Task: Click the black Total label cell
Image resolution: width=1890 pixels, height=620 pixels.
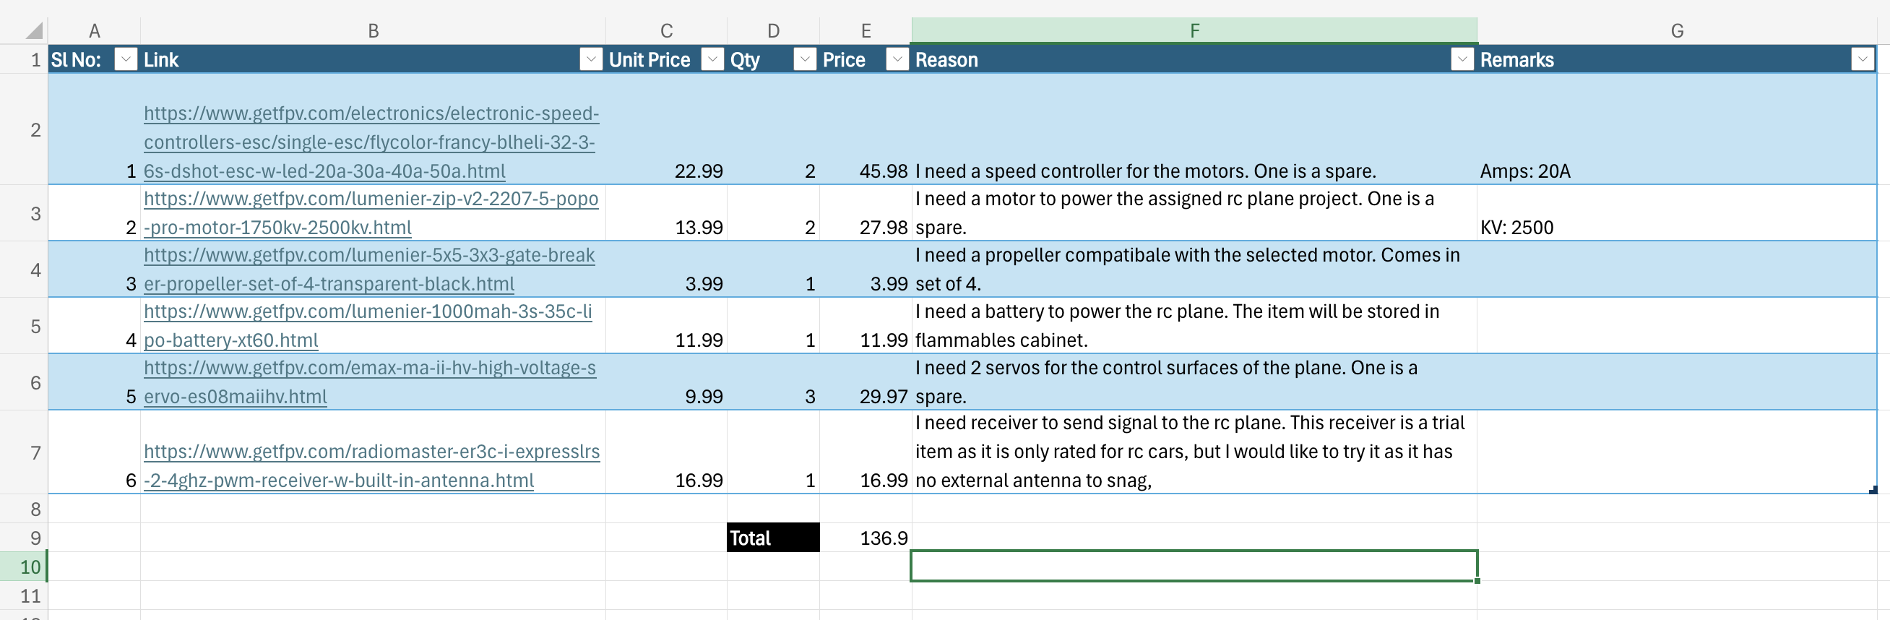Action: click(x=772, y=538)
